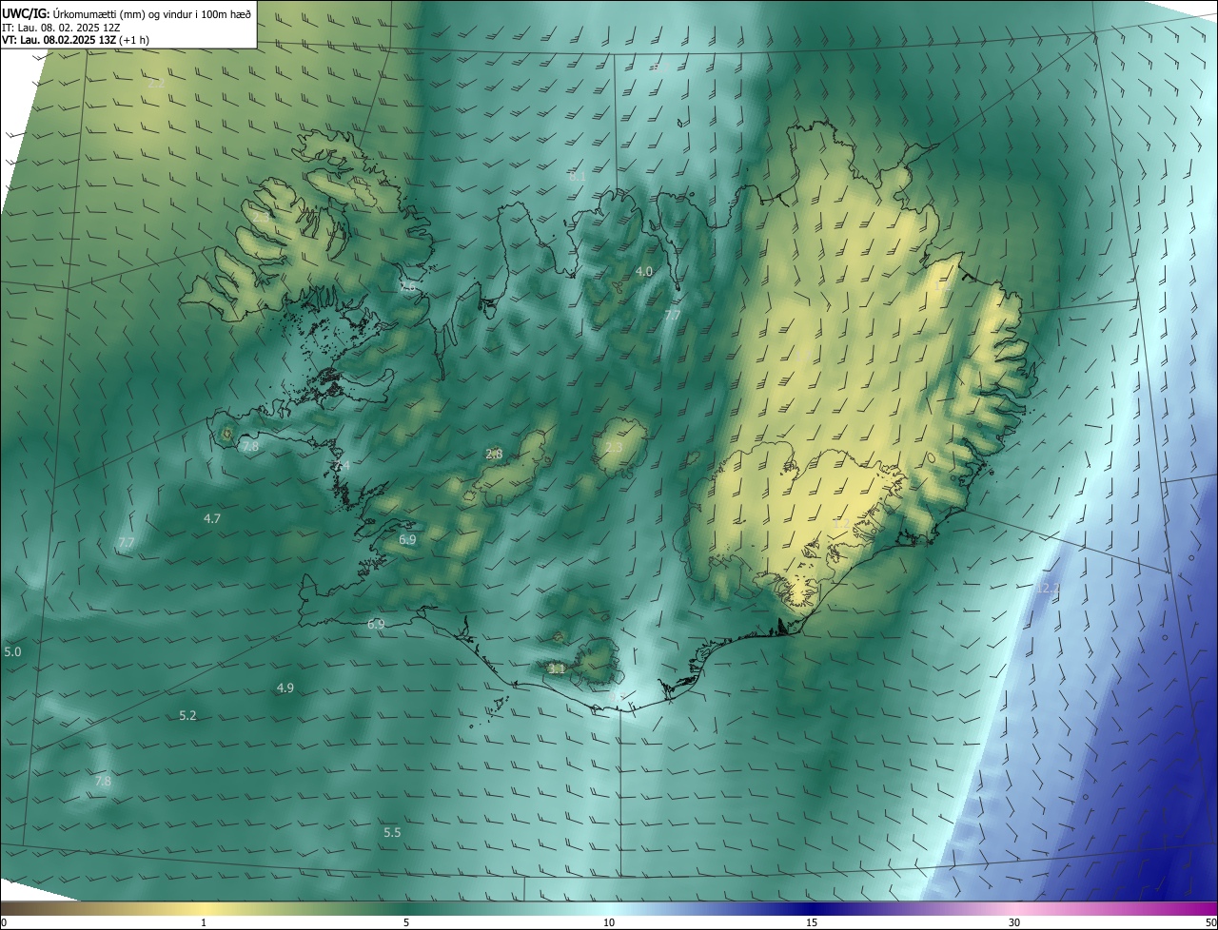Viewport: 1218px width, 930px height.
Task: Click the 5.5 value label on the map
Action: [x=392, y=833]
